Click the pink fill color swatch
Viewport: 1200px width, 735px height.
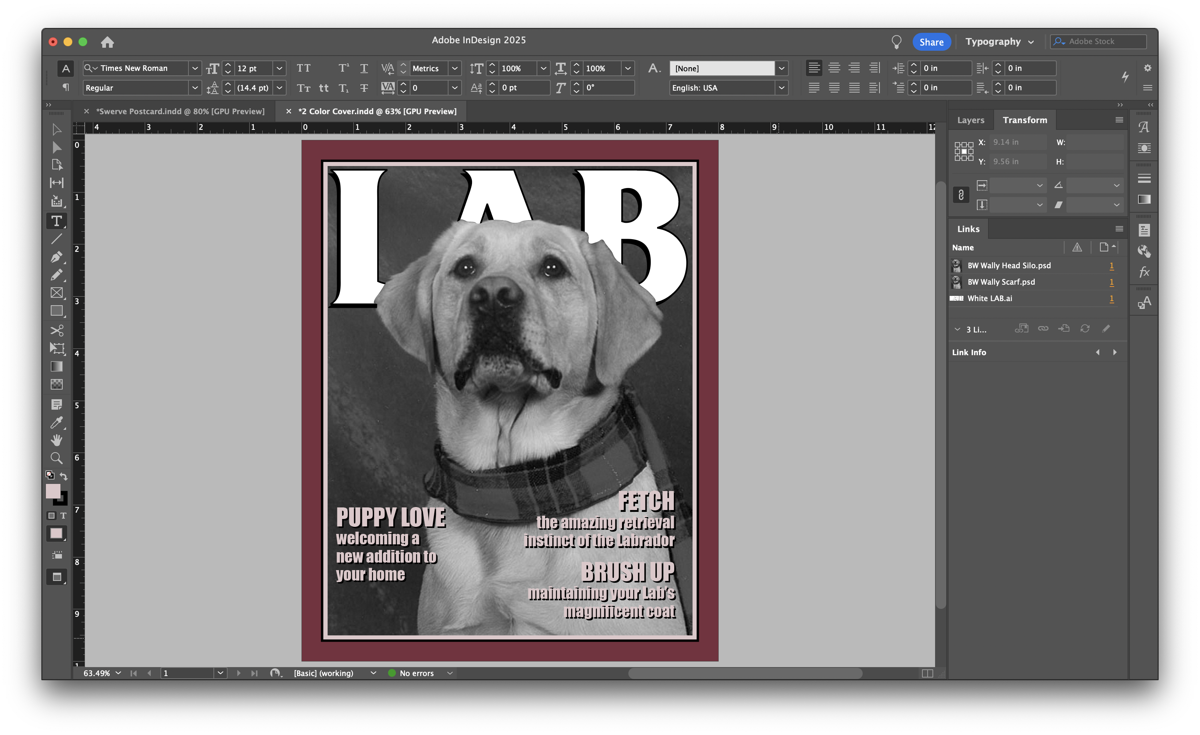(53, 491)
